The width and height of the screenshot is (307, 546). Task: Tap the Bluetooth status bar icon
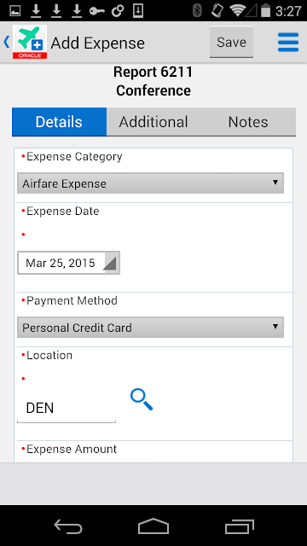coord(197,11)
